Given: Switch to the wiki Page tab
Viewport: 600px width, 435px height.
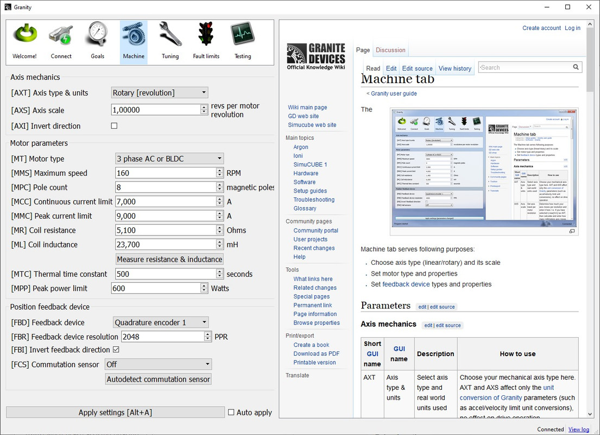Looking at the screenshot, I should 363,50.
